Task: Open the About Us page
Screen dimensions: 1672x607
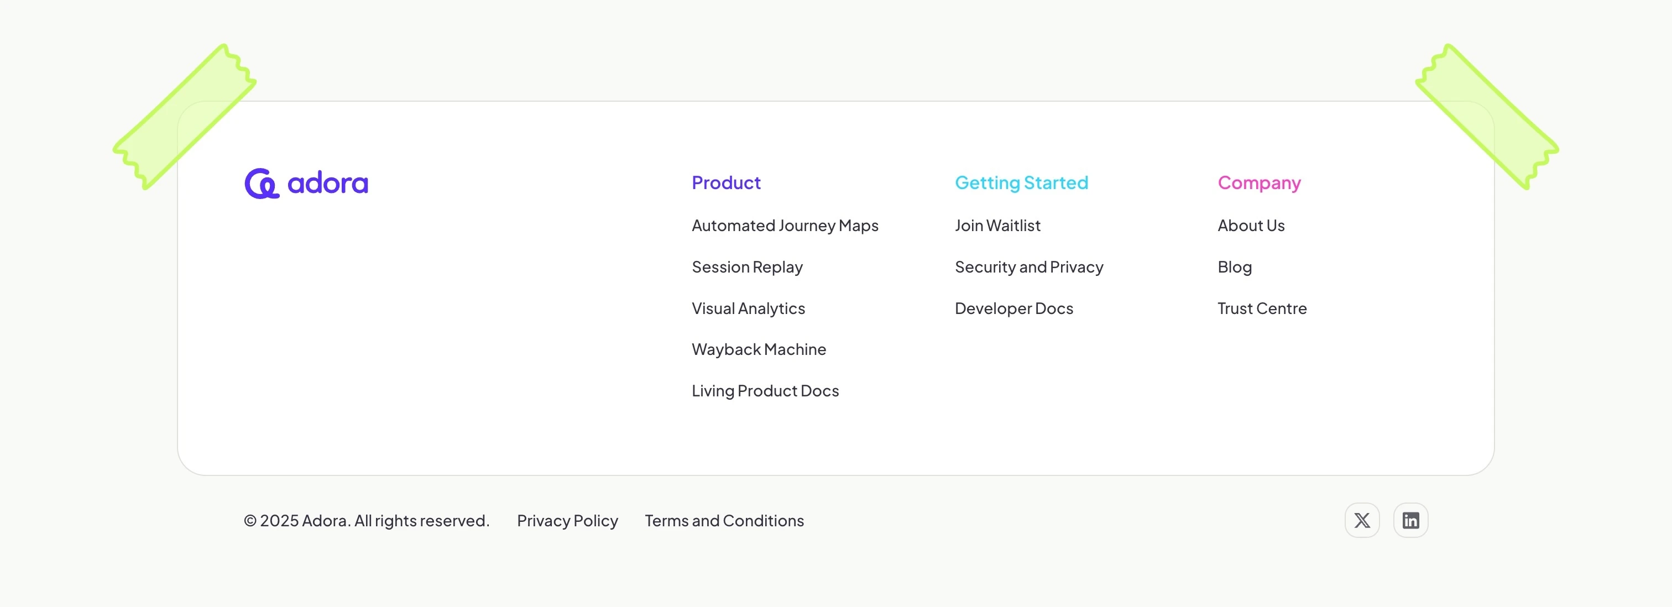Action: click(1251, 226)
